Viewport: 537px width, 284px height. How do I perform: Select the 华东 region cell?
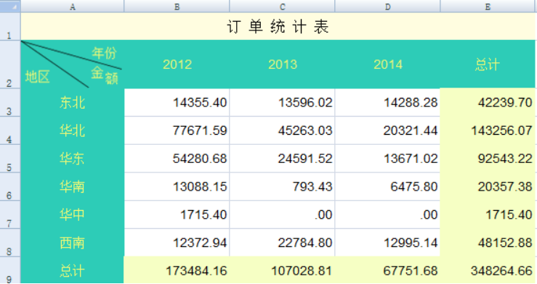72,159
